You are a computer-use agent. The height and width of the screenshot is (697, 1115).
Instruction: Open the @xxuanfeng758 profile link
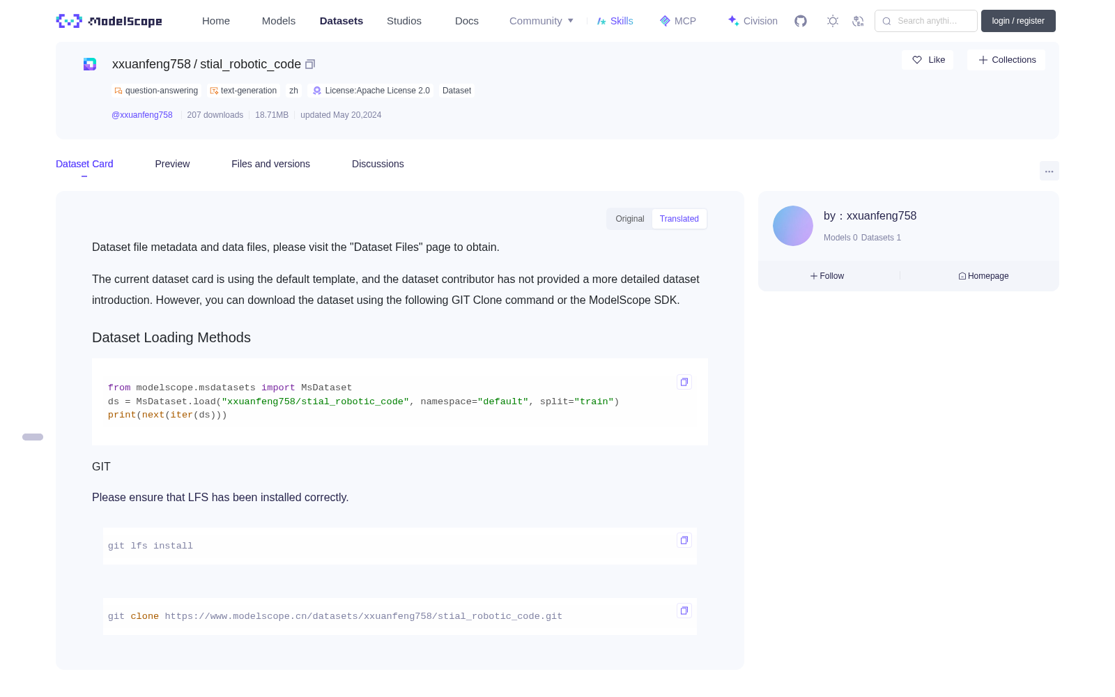click(142, 115)
